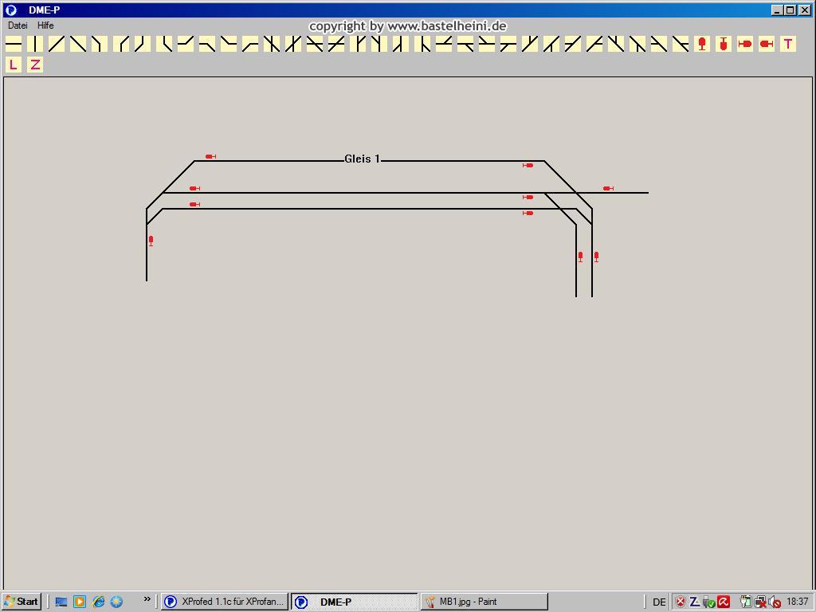Select upright red signal tool
Image resolution: width=816 pixels, height=612 pixels.
pos(702,44)
